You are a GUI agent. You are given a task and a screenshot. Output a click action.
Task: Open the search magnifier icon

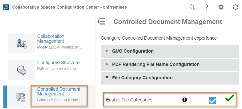tap(192, 7)
